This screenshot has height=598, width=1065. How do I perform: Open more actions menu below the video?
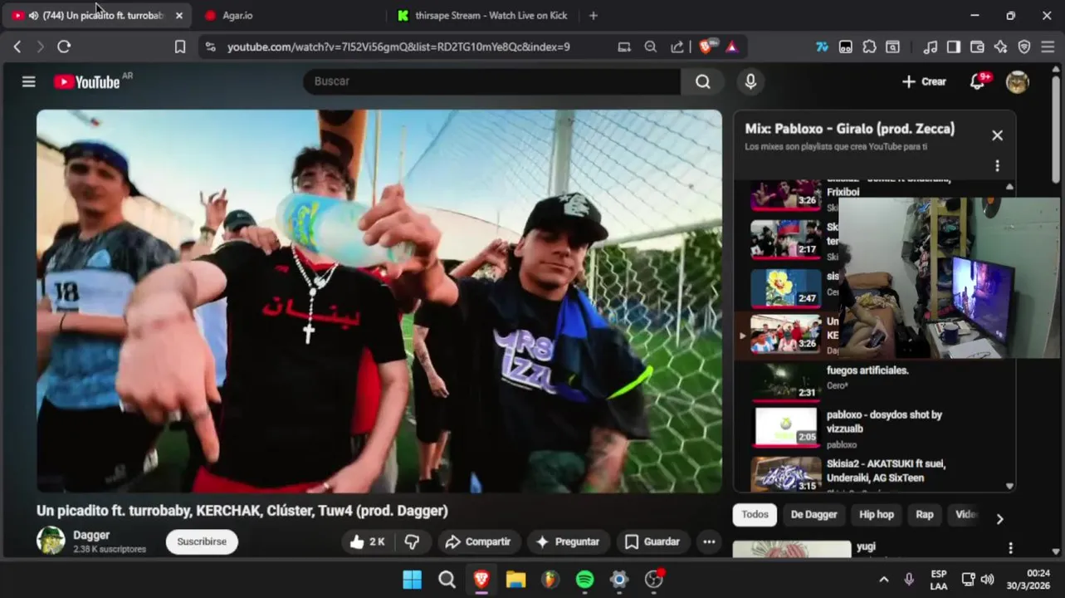coord(709,542)
